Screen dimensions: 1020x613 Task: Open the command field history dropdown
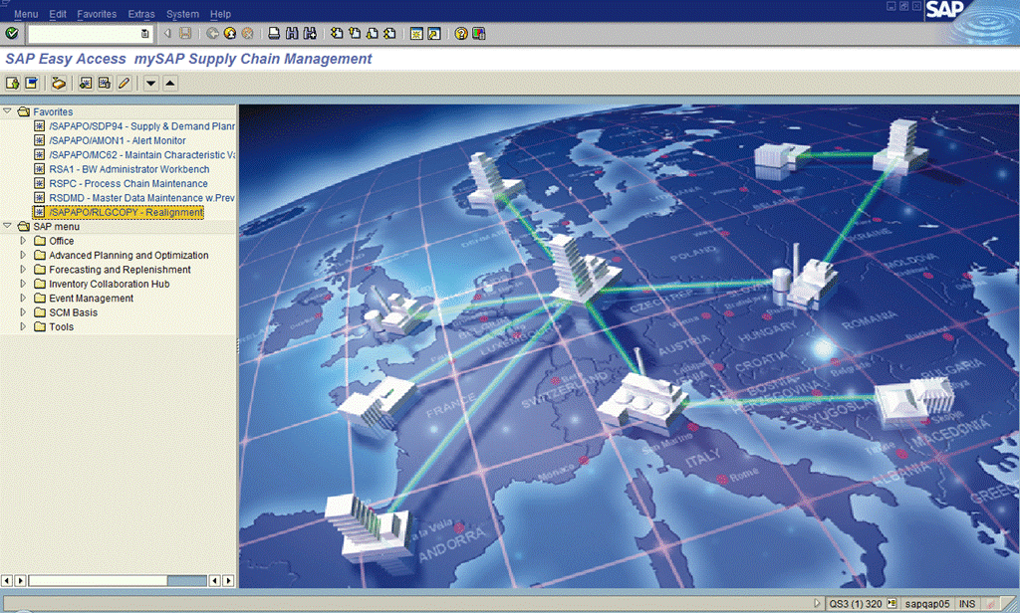click(x=145, y=34)
